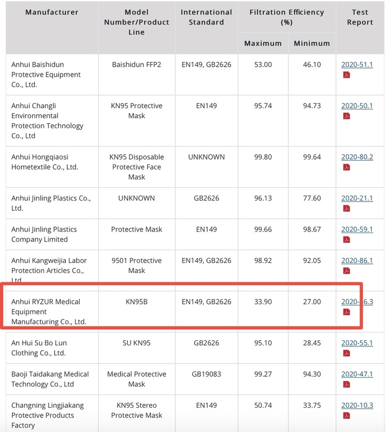Open test report link 2020-86.1
Viewport: 386px width, 432px height.
pos(357,260)
